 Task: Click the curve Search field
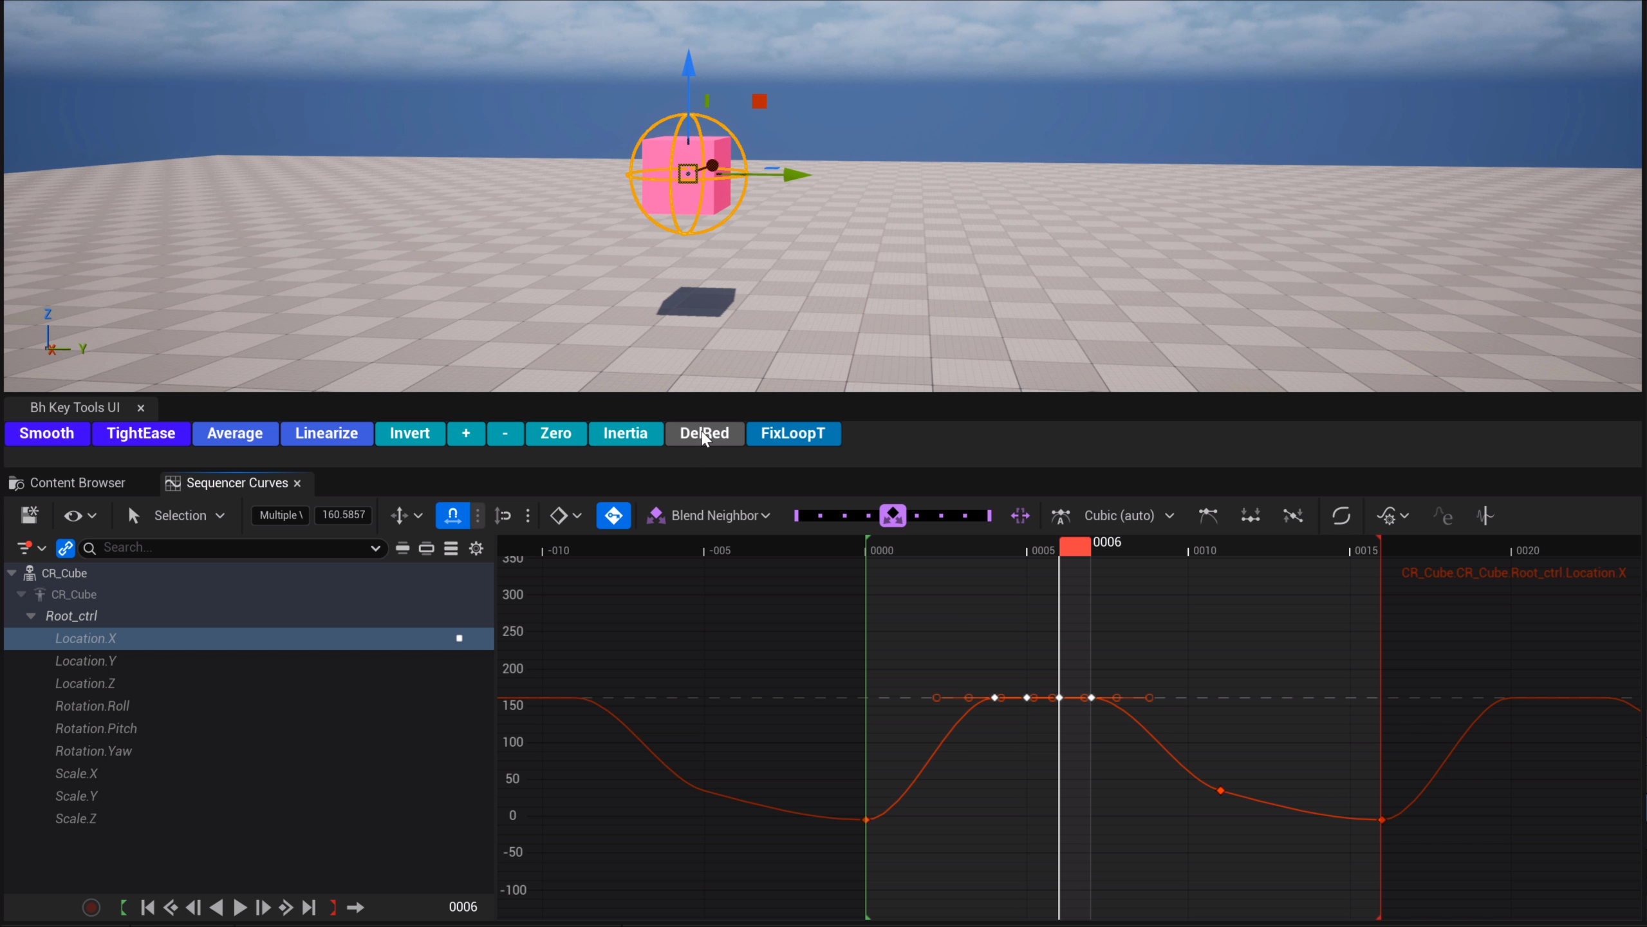pyautogui.click(x=232, y=548)
